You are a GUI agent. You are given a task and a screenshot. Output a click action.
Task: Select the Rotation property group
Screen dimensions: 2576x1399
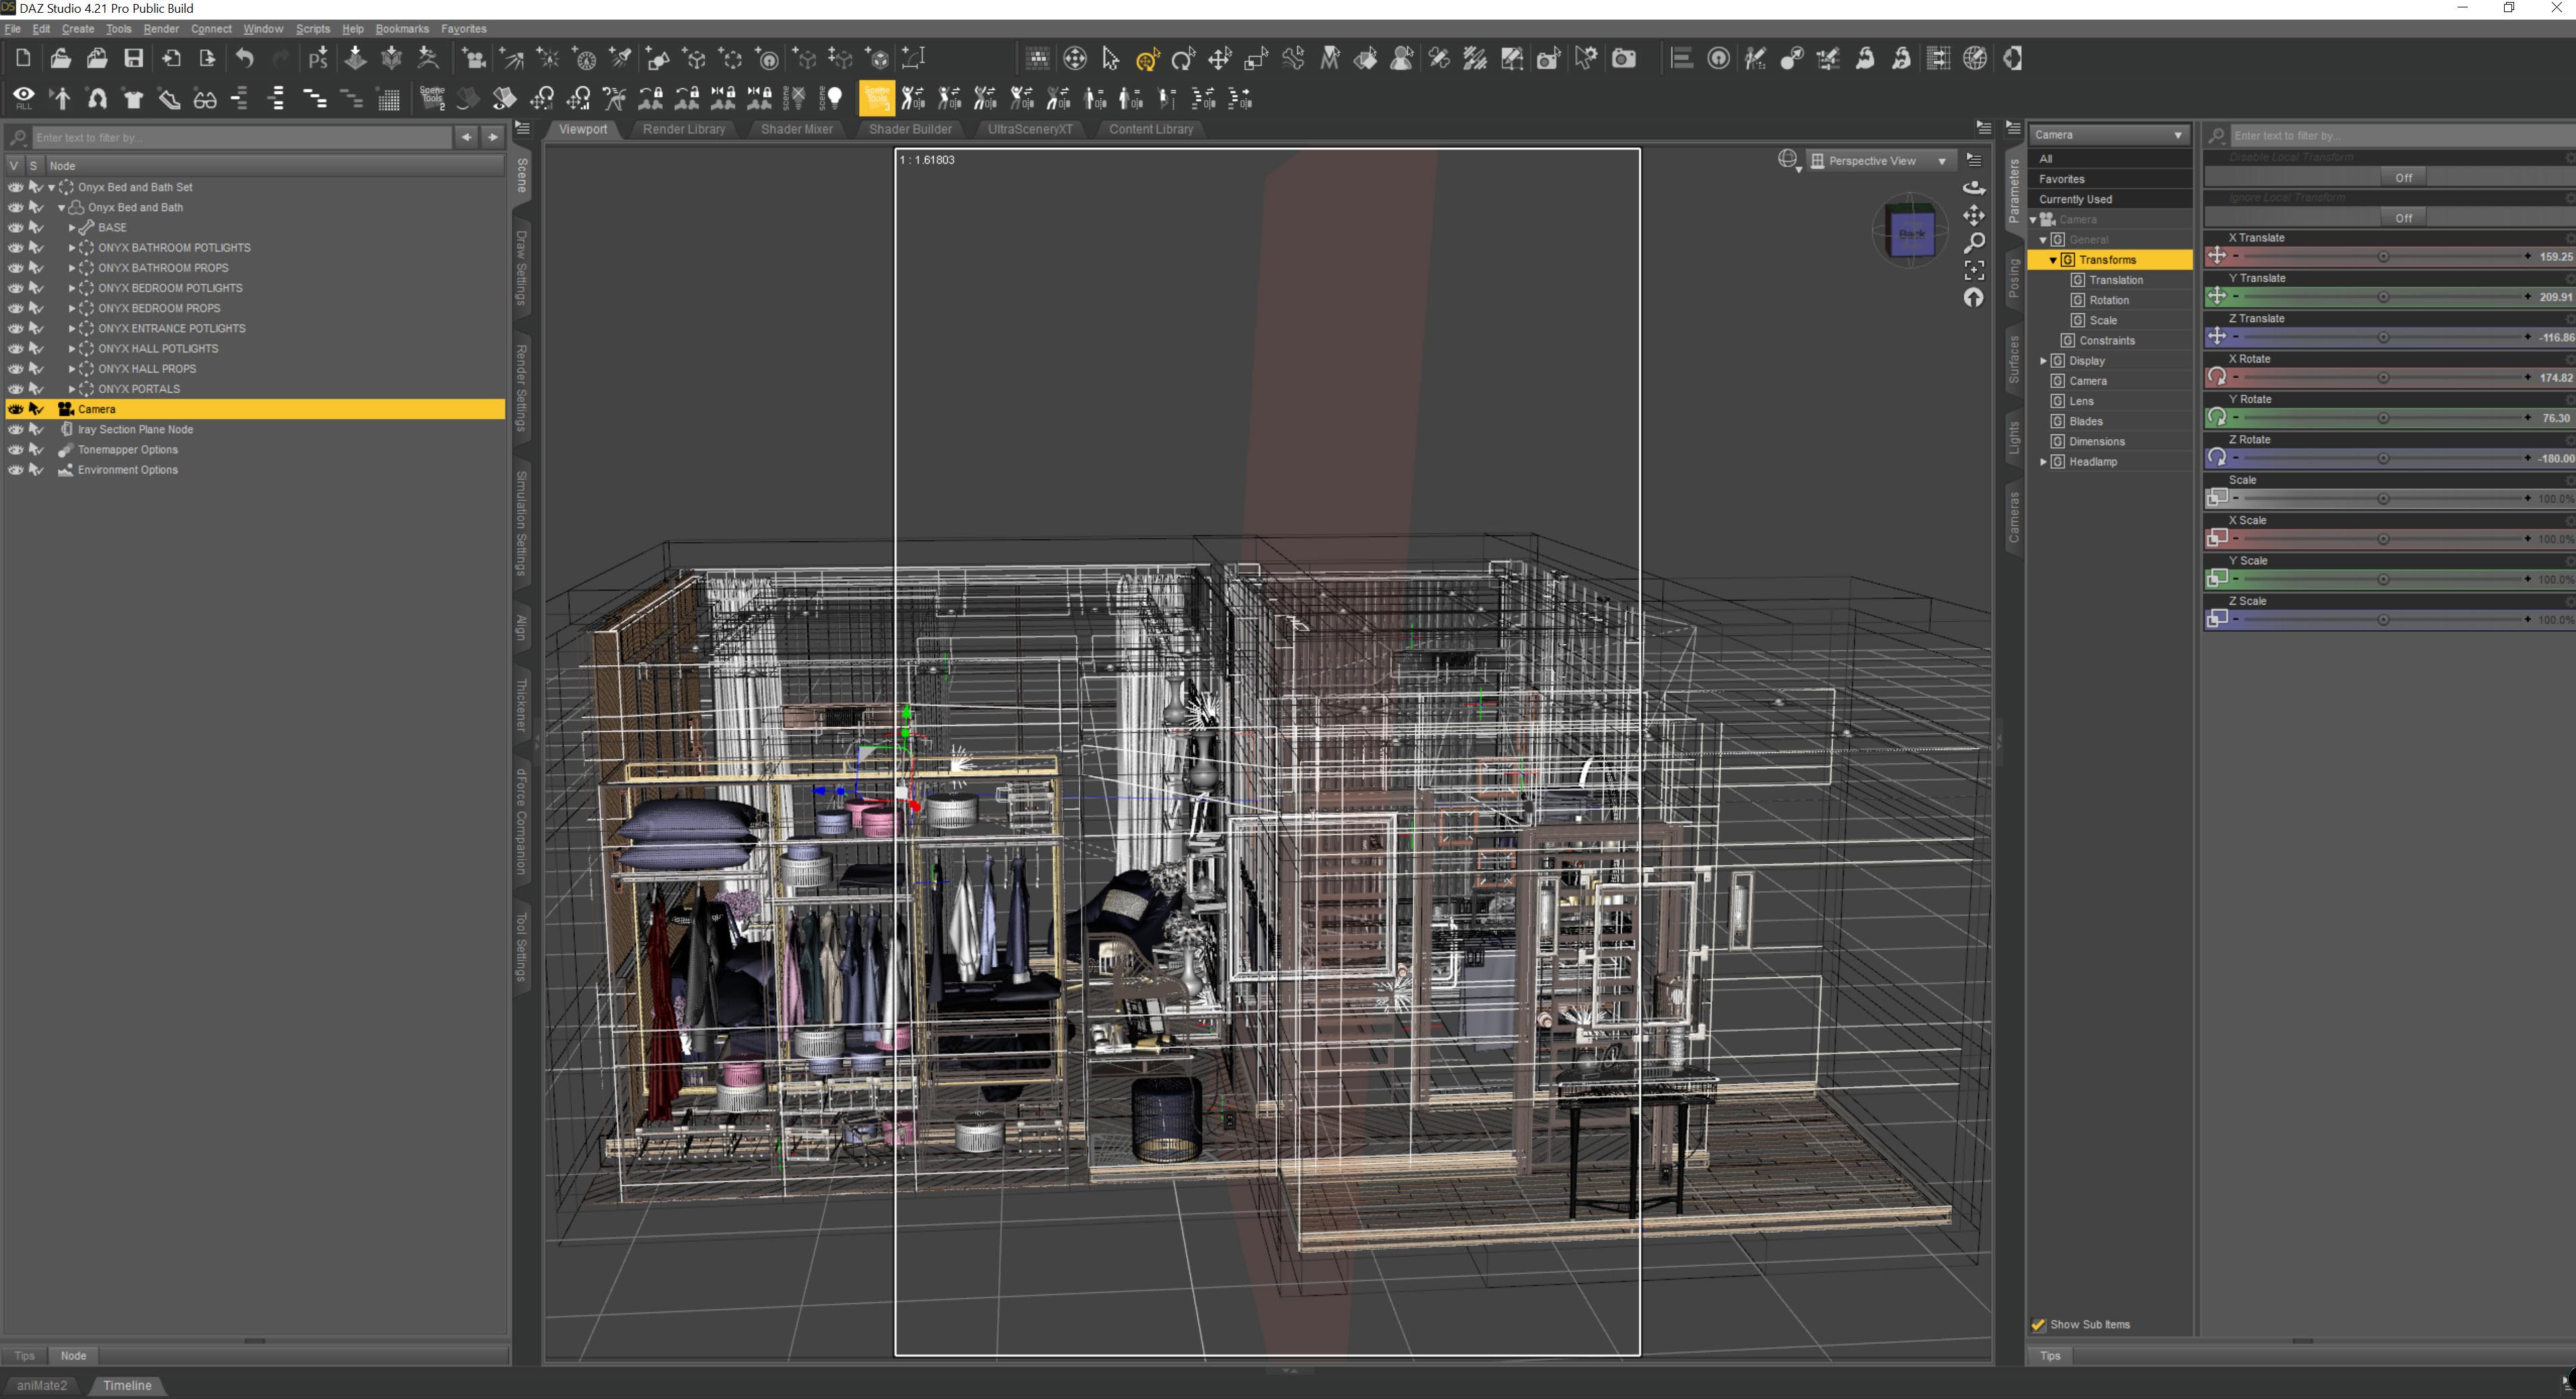[2108, 300]
